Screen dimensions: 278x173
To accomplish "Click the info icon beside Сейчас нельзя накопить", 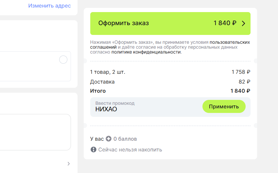I will (x=94, y=149).
